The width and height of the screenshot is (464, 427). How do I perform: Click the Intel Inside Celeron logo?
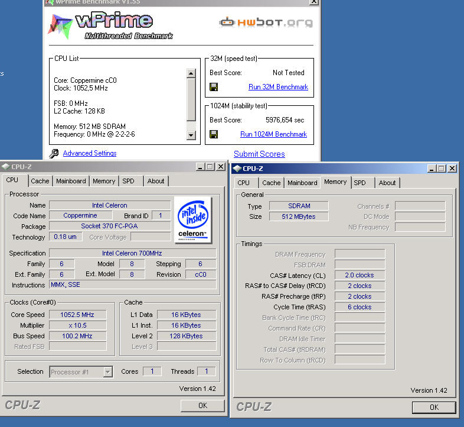(x=193, y=220)
